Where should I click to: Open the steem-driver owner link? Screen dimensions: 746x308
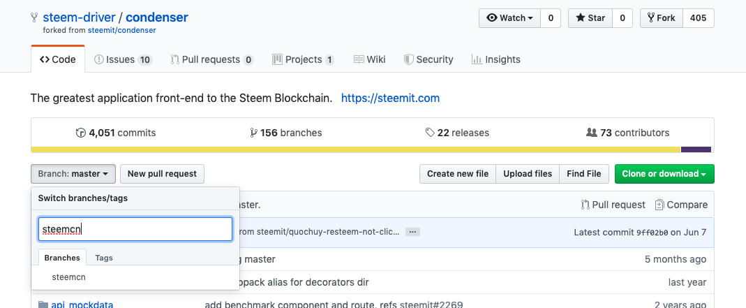(x=79, y=17)
